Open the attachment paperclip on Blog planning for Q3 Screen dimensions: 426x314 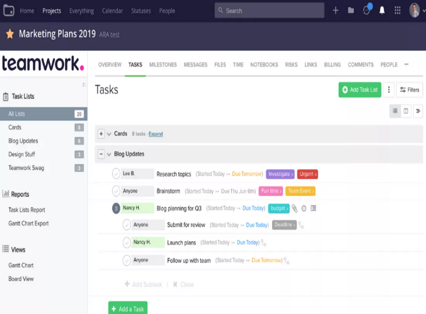294,209
